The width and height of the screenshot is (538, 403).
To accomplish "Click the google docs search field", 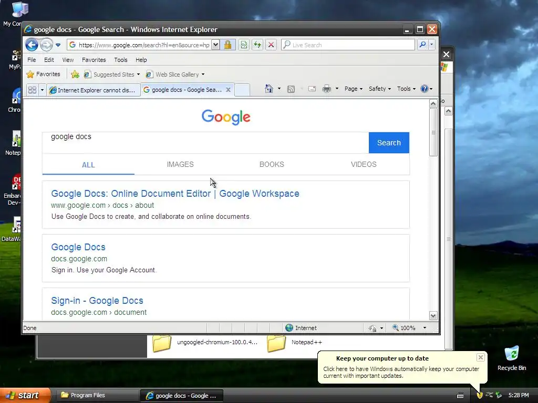I will (x=205, y=143).
